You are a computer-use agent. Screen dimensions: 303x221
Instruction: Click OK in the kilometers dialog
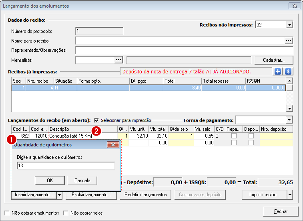point(50,180)
